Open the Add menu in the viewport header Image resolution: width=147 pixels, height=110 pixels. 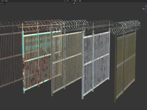2,1
